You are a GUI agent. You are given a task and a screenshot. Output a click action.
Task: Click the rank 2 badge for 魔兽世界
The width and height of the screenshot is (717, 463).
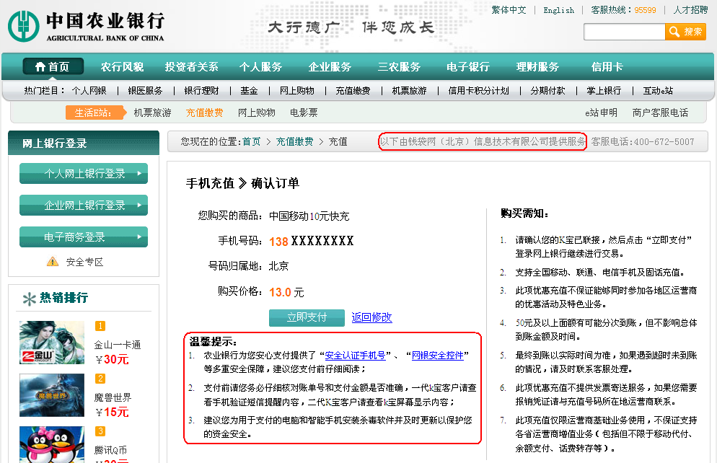[100, 379]
